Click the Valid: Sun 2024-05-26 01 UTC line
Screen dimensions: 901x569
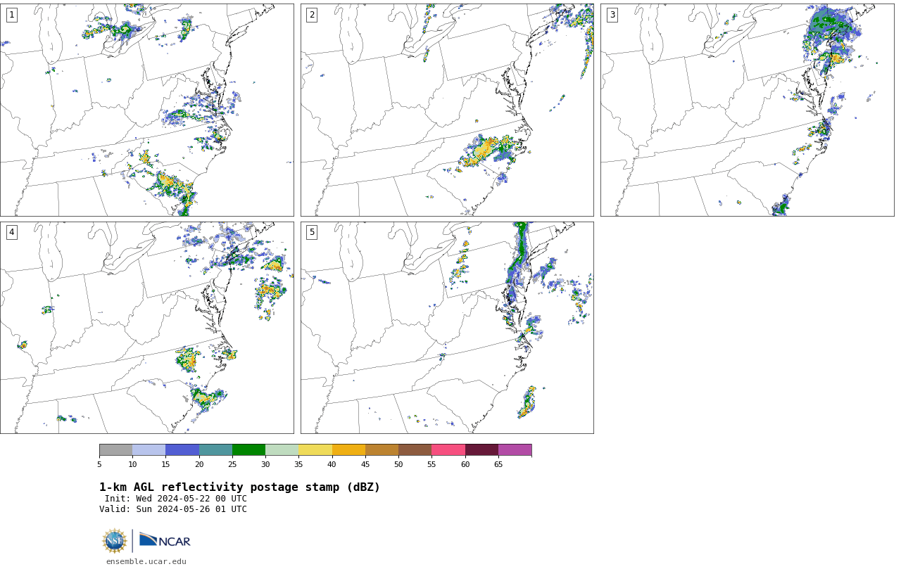pyautogui.click(x=173, y=509)
